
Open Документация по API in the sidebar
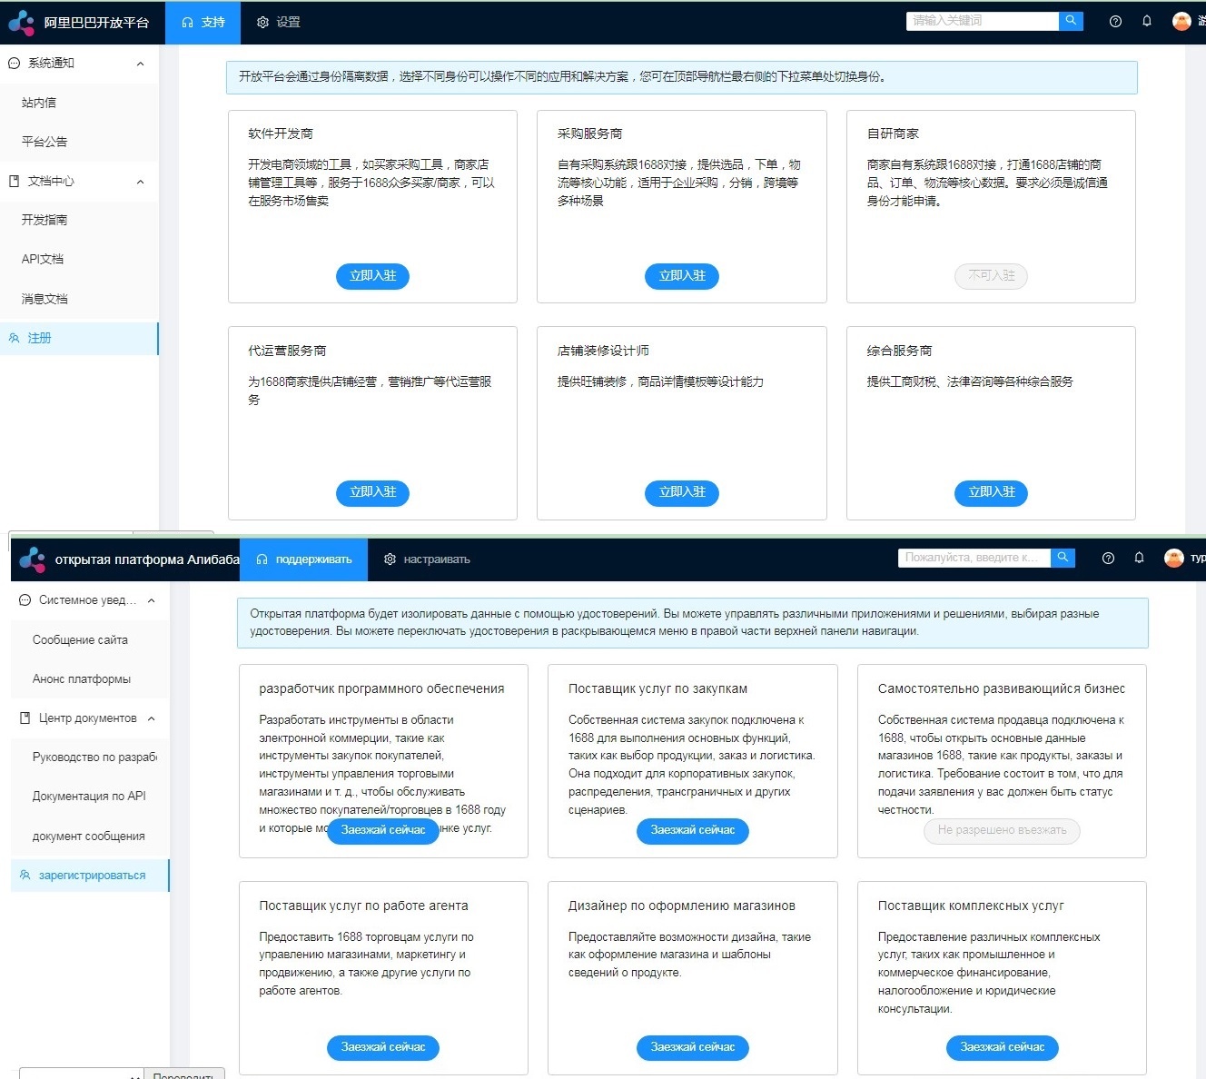coord(89,797)
